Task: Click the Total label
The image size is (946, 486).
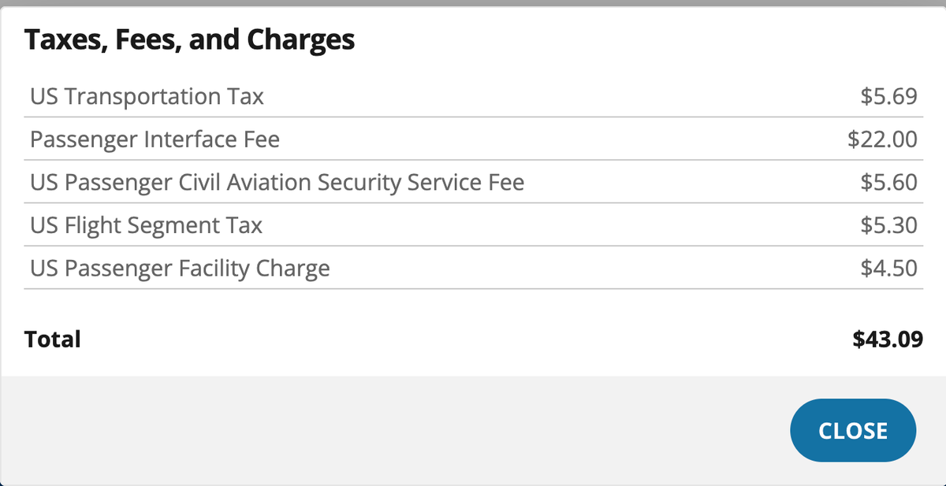Action: pyautogui.click(x=53, y=339)
